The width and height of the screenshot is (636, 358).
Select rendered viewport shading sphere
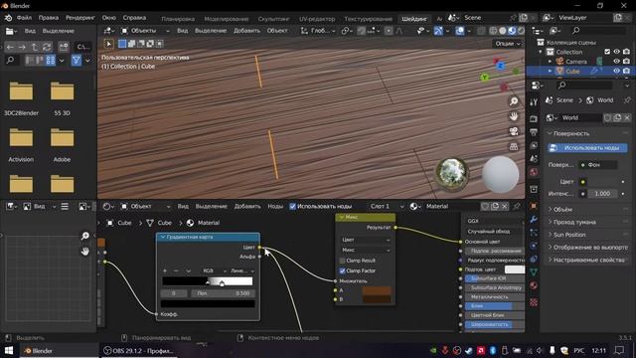click(x=521, y=31)
